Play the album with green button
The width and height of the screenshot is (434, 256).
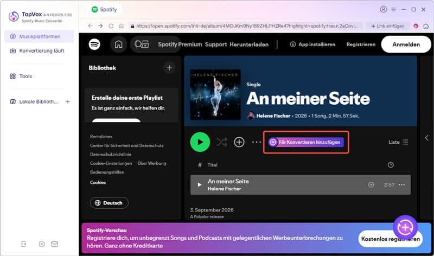(200, 142)
